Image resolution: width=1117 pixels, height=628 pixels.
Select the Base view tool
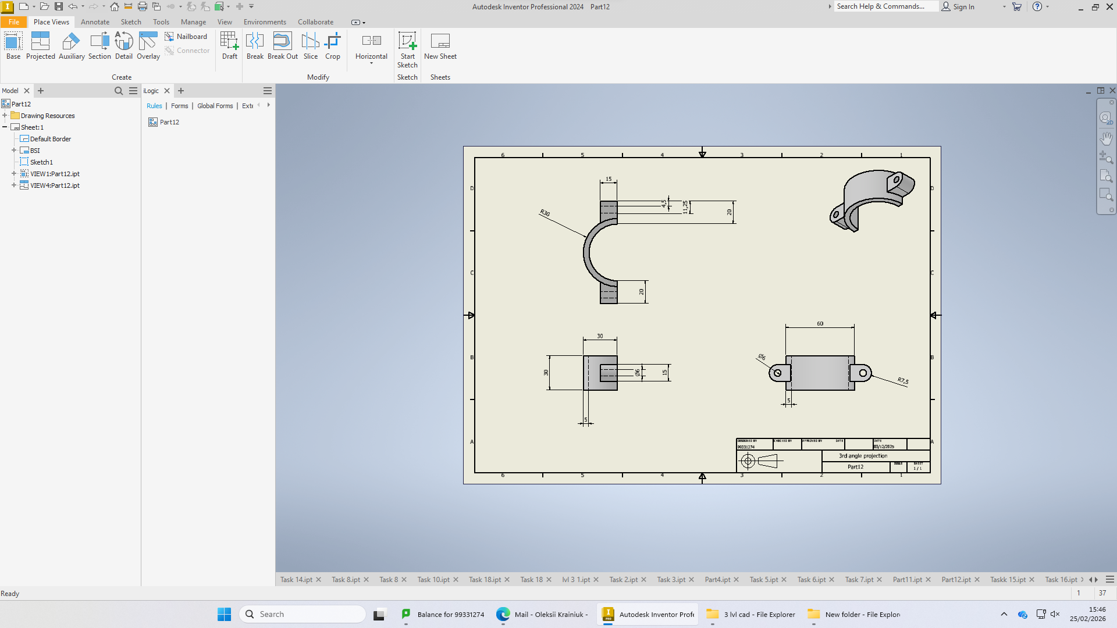13,46
